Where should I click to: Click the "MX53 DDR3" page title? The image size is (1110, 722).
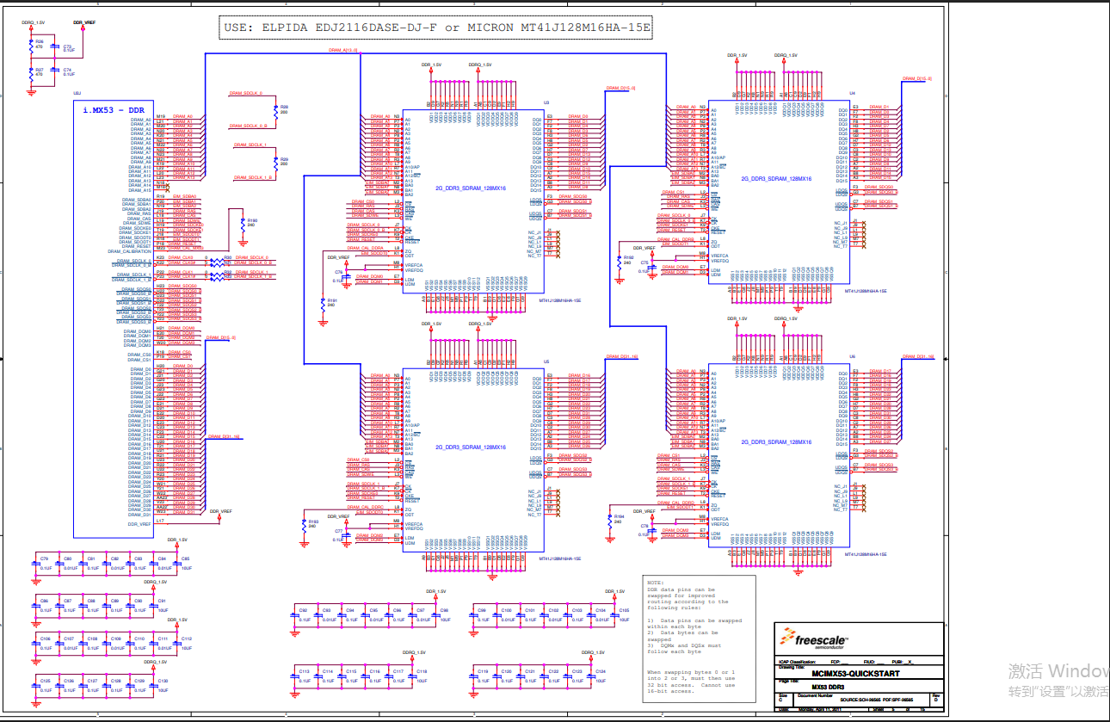[829, 688]
